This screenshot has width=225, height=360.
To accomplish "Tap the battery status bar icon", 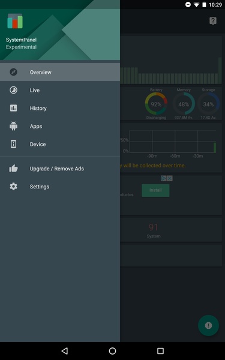I will tap(204, 5).
